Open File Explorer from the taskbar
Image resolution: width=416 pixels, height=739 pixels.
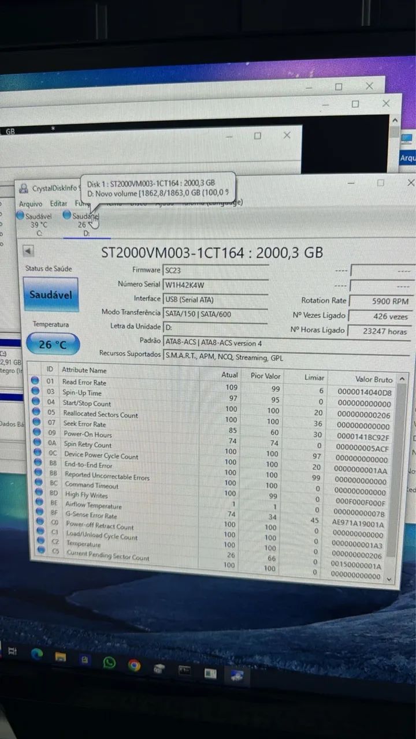[60, 656]
